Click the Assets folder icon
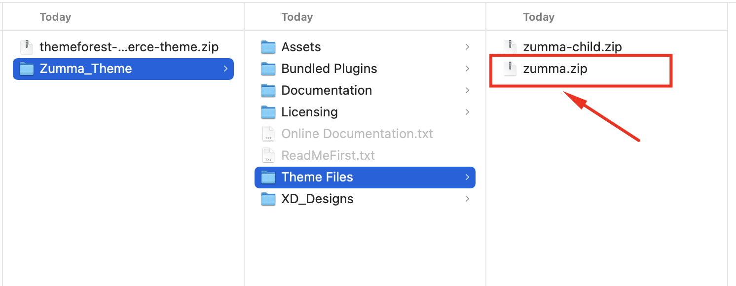736x286 pixels. click(x=268, y=47)
